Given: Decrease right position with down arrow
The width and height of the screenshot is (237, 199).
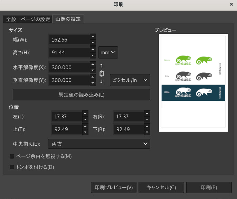Looking at the screenshot, I should [147, 119].
